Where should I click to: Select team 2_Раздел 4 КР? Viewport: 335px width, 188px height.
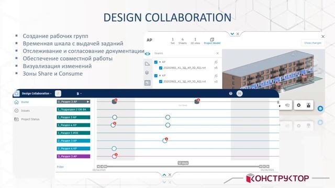click(x=73, y=148)
